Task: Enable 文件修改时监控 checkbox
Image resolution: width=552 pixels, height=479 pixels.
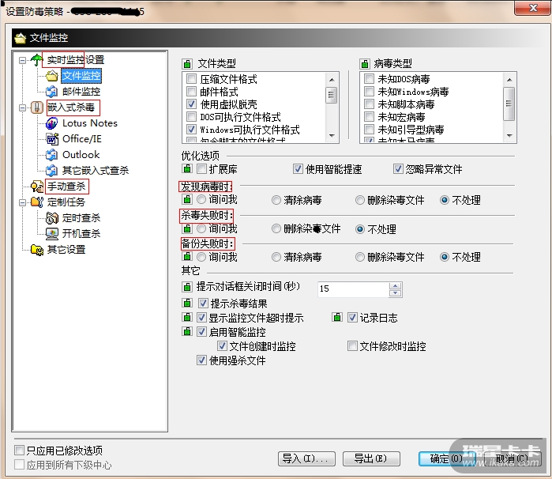Action: 352,345
